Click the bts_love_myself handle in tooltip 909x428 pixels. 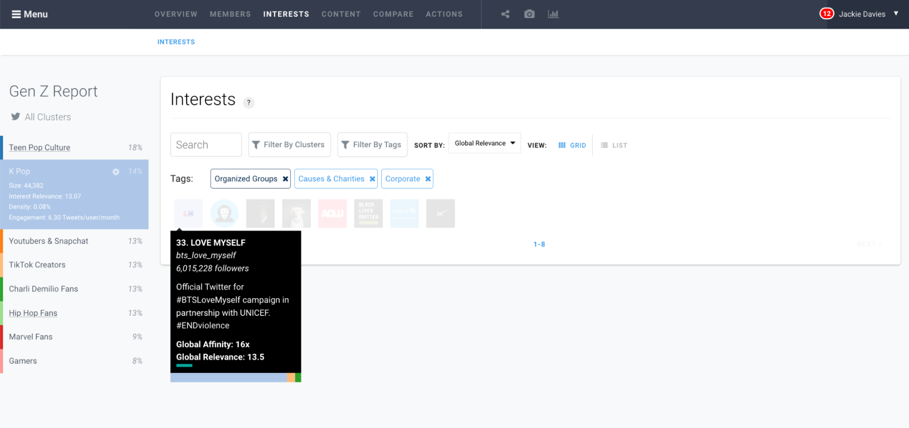coord(206,255)
